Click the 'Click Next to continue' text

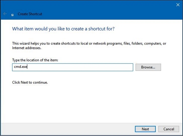tap(30, 82)
